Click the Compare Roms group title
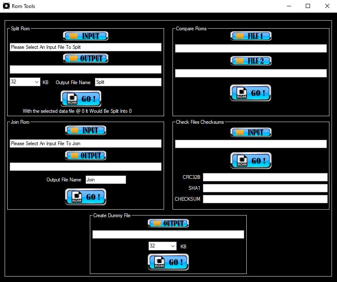Image resolution: width=337 pixels, height=282 pixels. (191, 29)
